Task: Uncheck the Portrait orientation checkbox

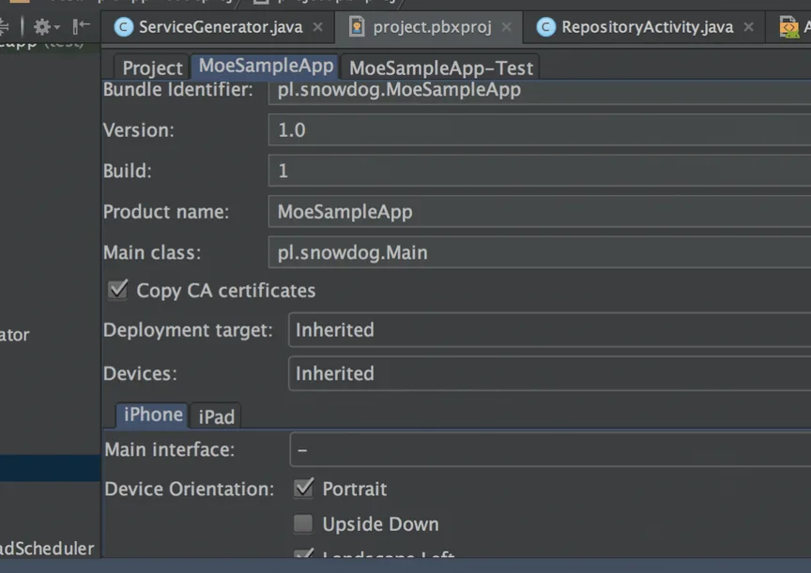Action: 303,489
